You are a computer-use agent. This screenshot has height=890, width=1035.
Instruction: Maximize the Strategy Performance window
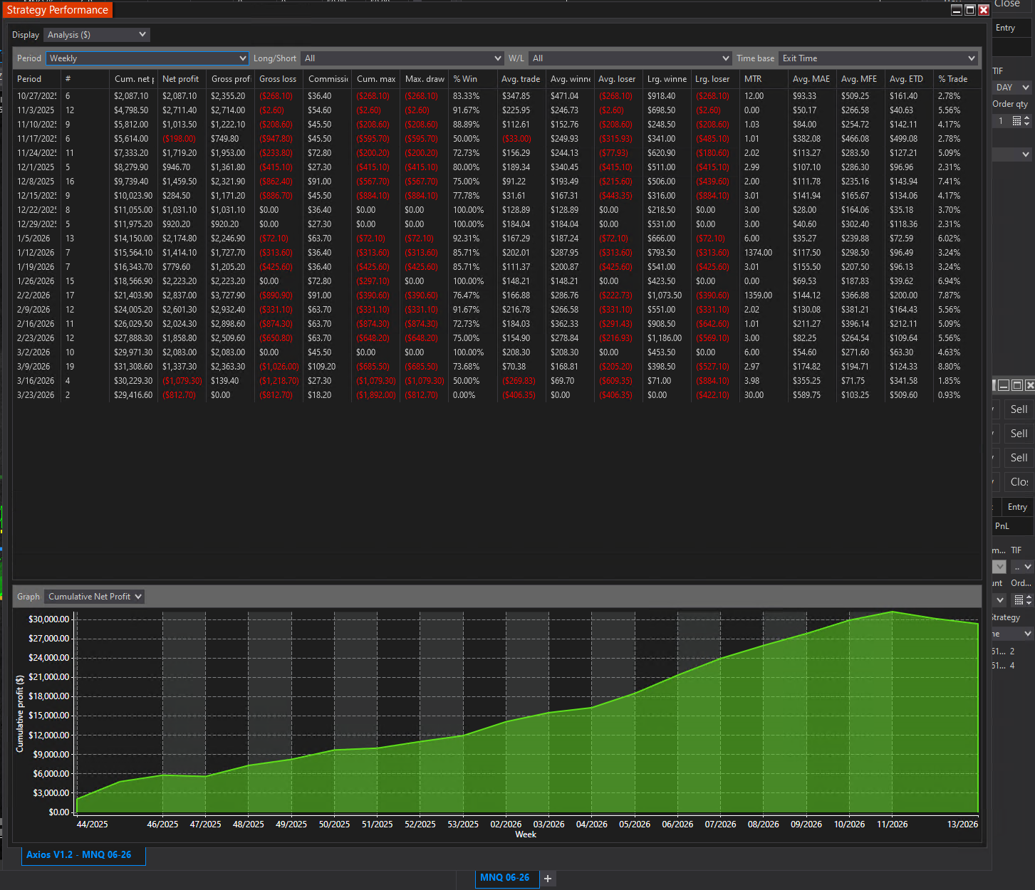click(970, 10)
